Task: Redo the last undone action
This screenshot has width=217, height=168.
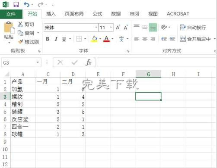Action: coord(41,4)
